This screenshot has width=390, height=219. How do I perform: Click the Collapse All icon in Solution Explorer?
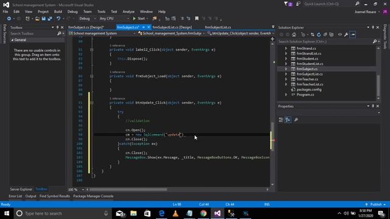(325, 35)
